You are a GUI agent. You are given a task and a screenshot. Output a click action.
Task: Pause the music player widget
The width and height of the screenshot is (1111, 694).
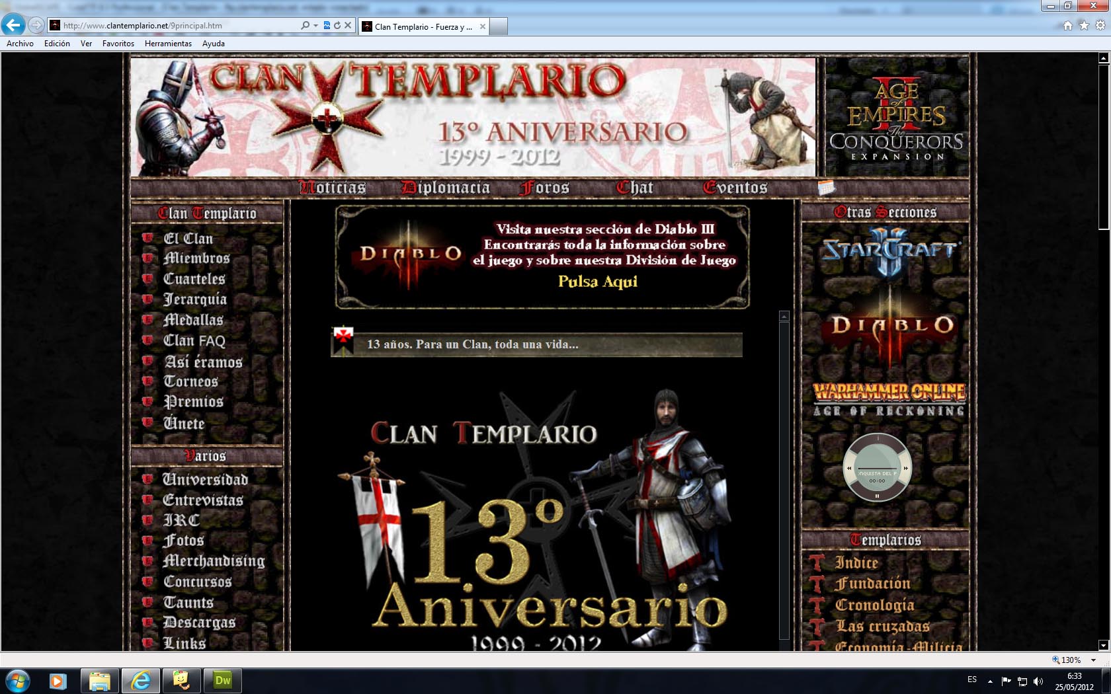(x=877, y=496)
